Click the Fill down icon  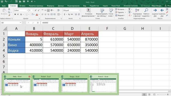129,12
